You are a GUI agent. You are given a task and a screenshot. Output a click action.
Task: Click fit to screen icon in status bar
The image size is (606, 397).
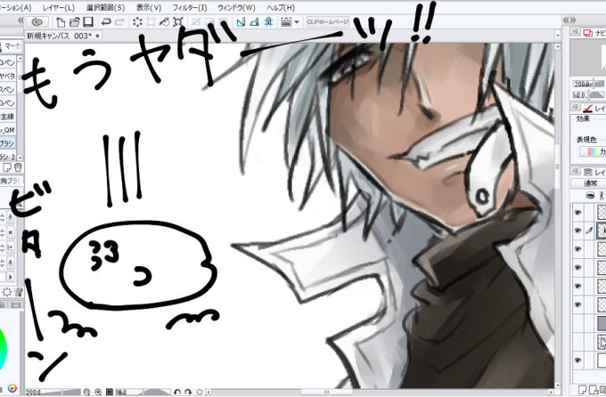point(110,392)
